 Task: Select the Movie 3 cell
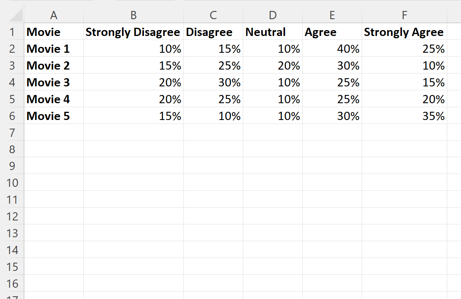(x=48, y=82)
